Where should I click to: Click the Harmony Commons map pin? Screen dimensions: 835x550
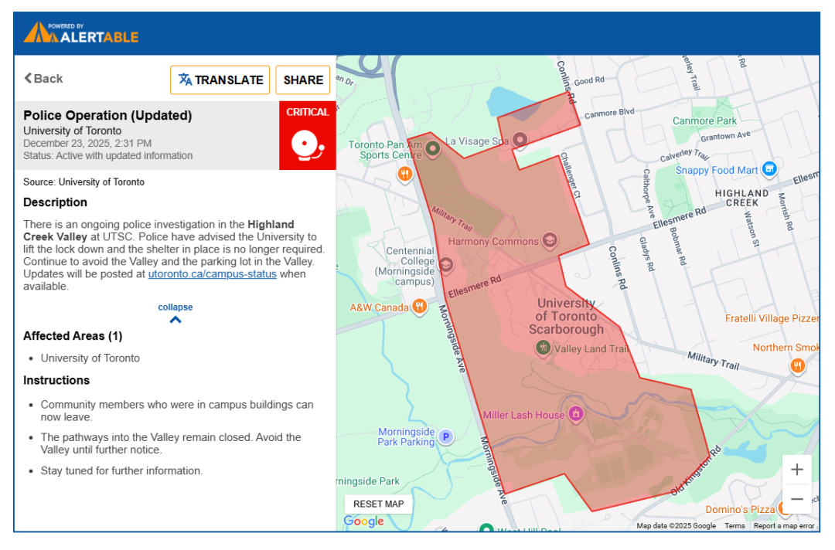click(x=550, y=240)
